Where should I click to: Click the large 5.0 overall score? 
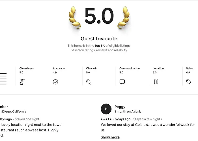(x=99, y=16)
